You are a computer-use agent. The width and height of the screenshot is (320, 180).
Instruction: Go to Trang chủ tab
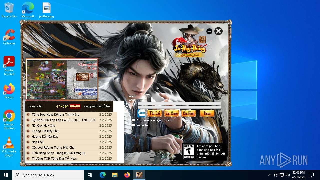35,106
